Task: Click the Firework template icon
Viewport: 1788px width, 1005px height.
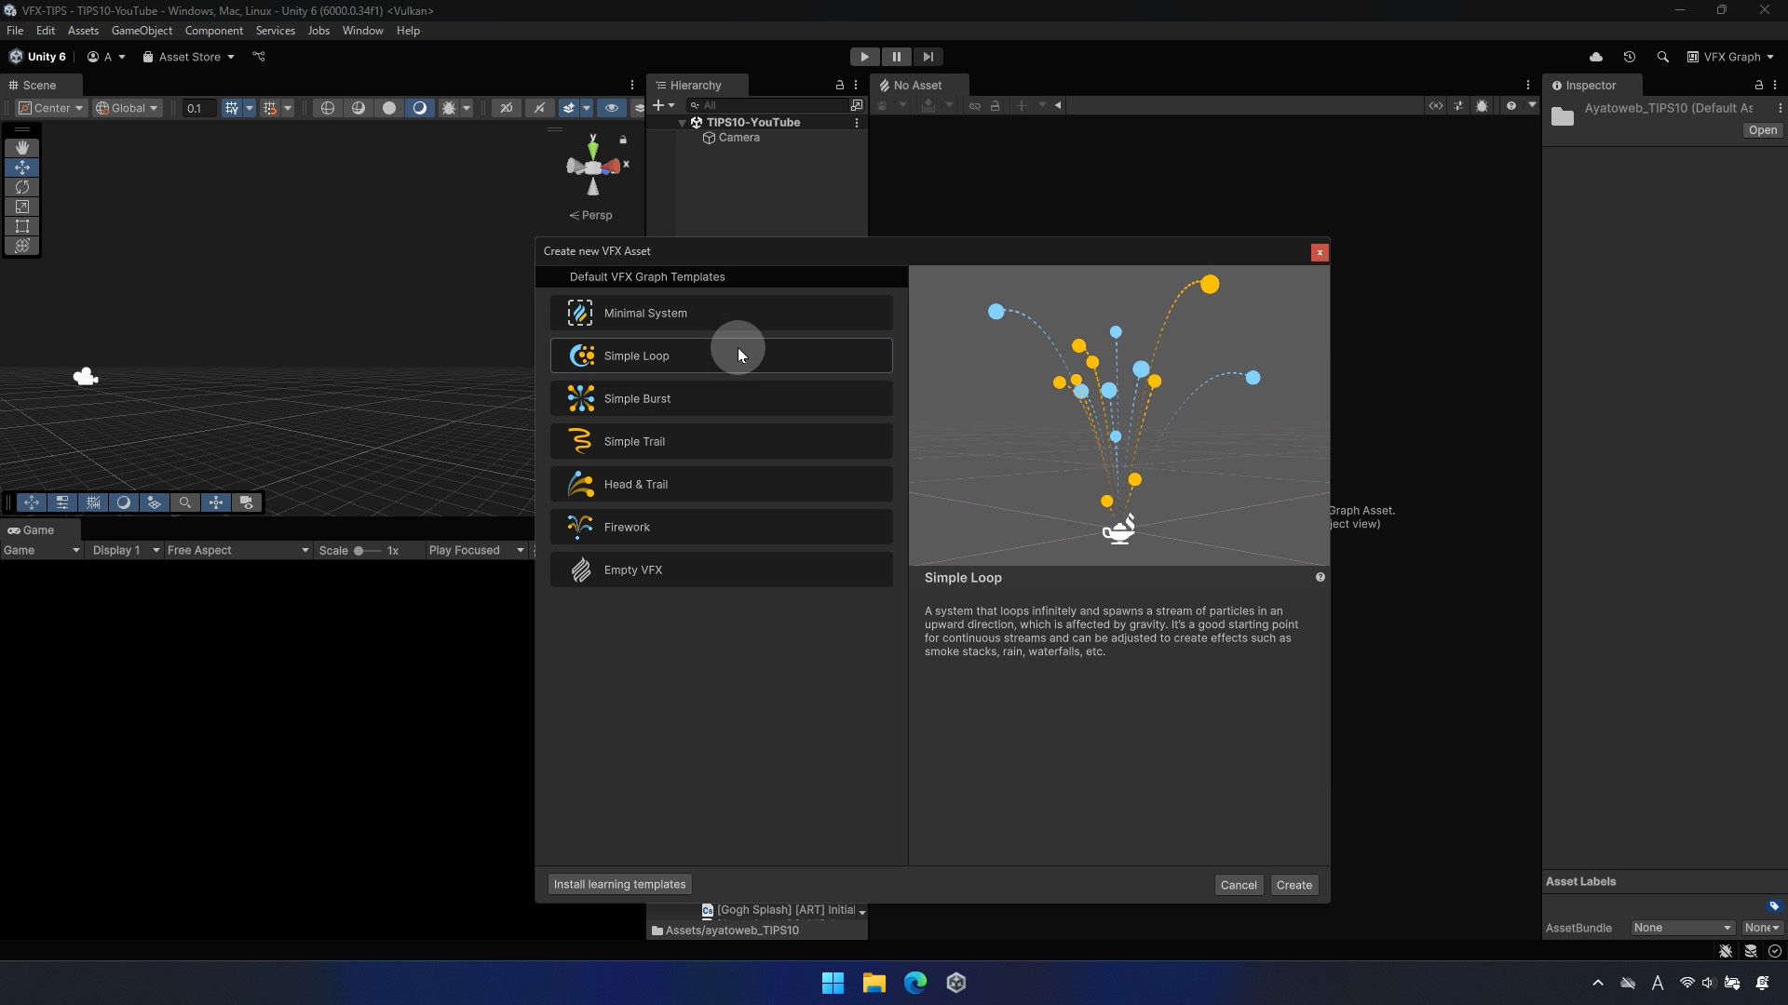Action: pos(580,527)
